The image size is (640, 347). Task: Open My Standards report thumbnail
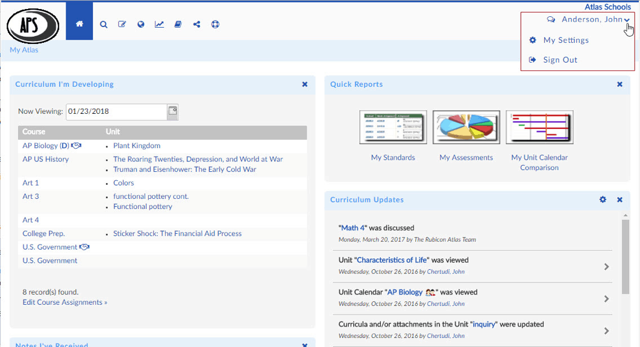[393, 127]
